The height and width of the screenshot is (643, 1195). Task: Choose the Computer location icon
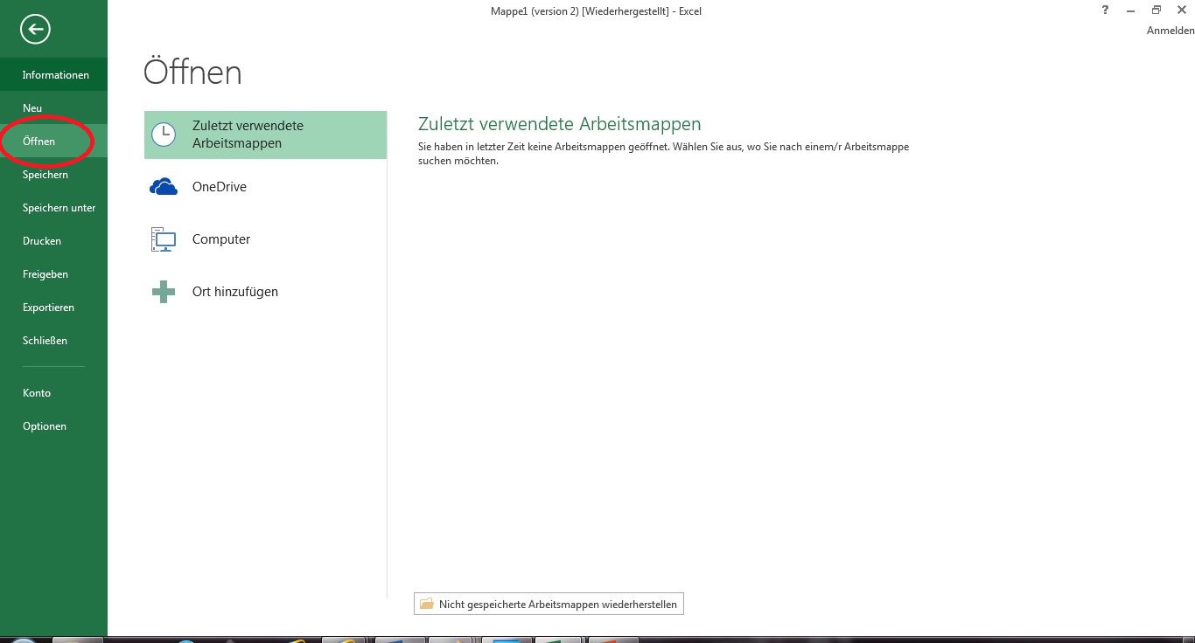pyautogui.click(x=164, y=239)
